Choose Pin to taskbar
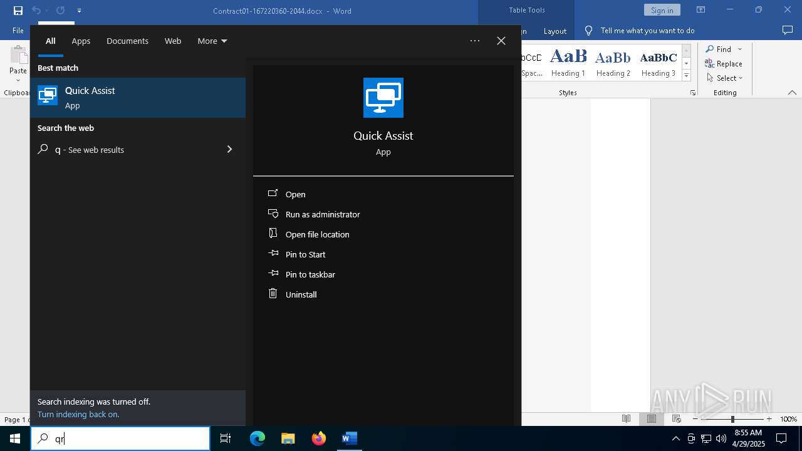This screenshot has height=451, width=802. point(310,274)
